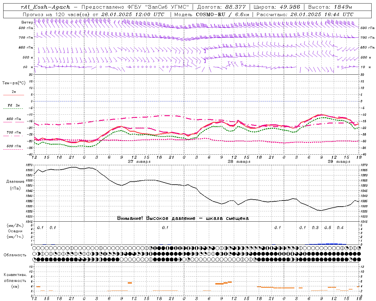Click the 500 гПа temperature legend entry

(x=14, y=146)
